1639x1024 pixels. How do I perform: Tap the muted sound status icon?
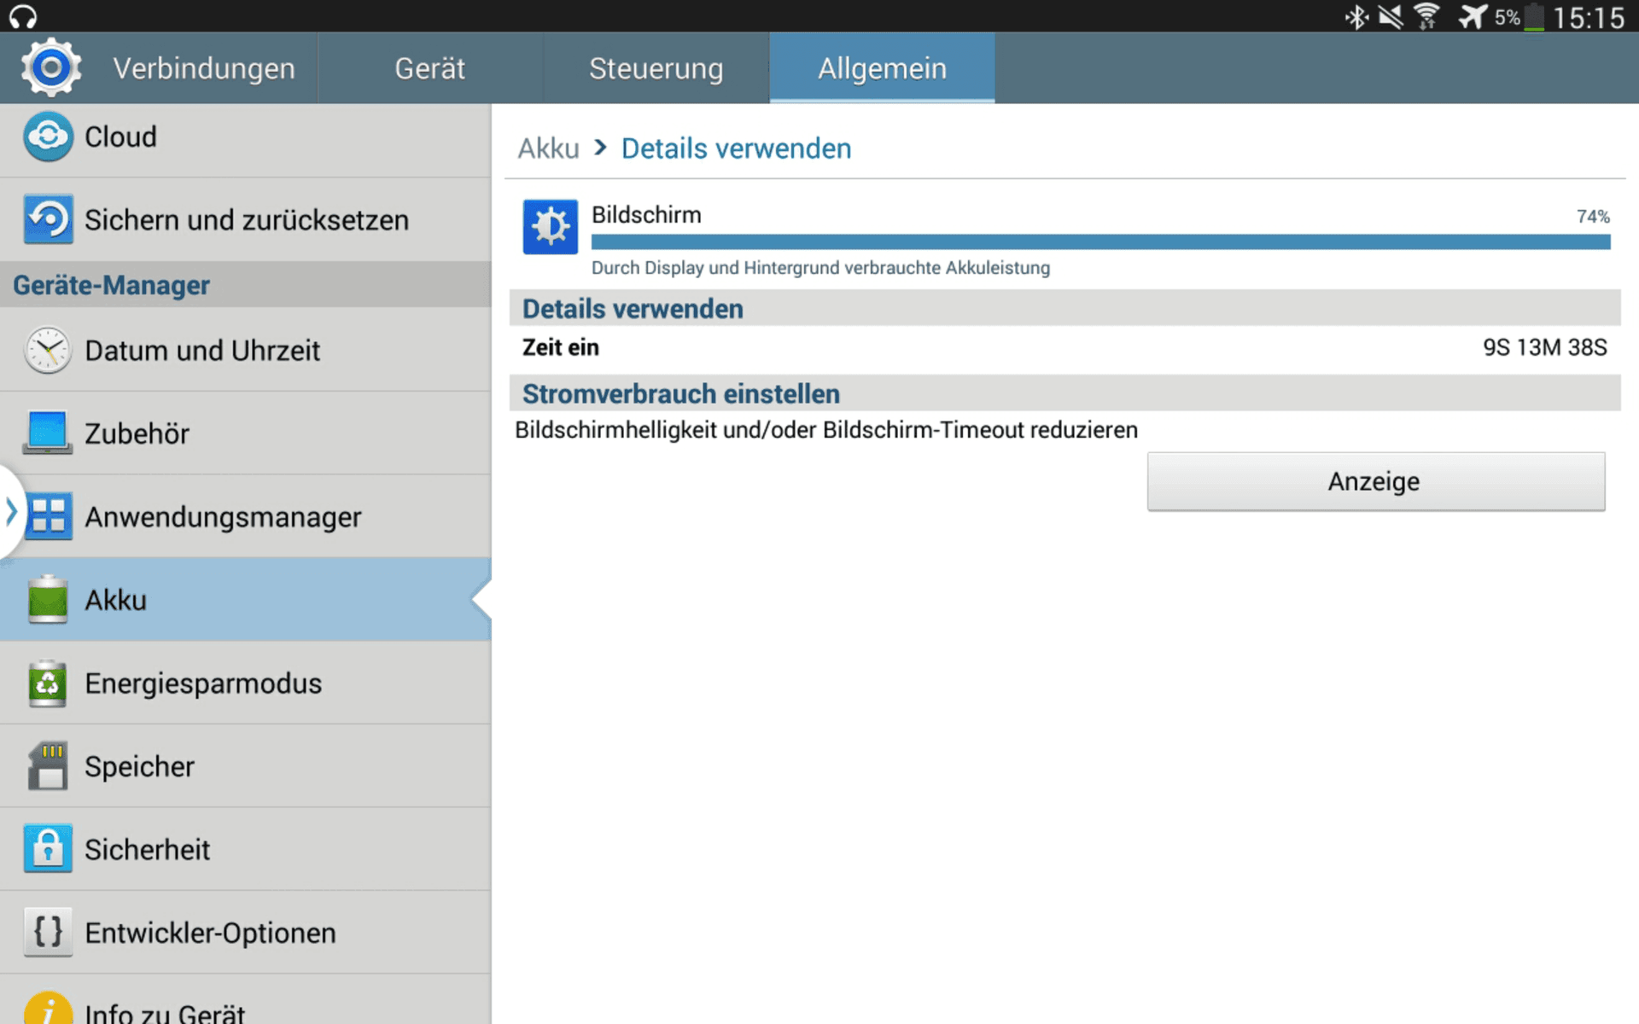tap(1391, 17)
